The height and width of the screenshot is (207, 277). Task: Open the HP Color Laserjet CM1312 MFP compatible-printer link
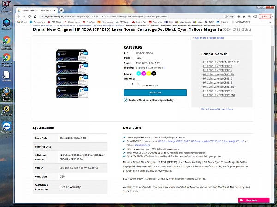[221, 62]
